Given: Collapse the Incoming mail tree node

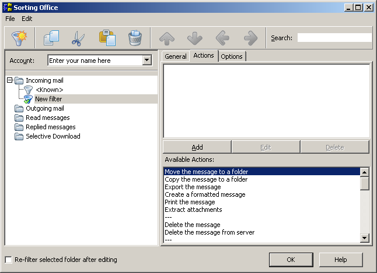Looking at the screenshot, I should 10,80.
